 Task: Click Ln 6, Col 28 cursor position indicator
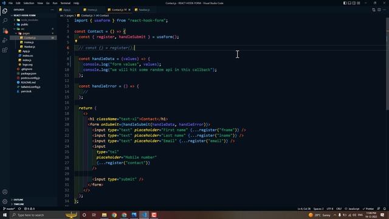pyautogui.click(x=304, y=209)
